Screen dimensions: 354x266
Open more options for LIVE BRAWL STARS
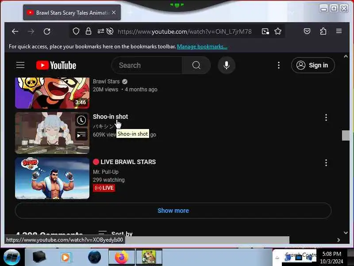point(326,163)
